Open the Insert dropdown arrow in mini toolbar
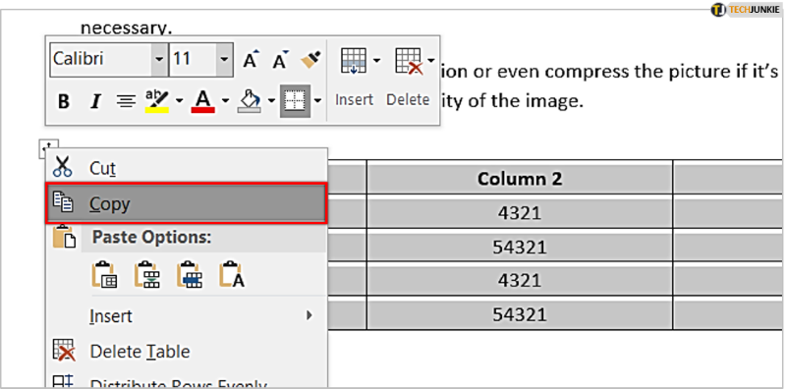 tap(376, 61)
